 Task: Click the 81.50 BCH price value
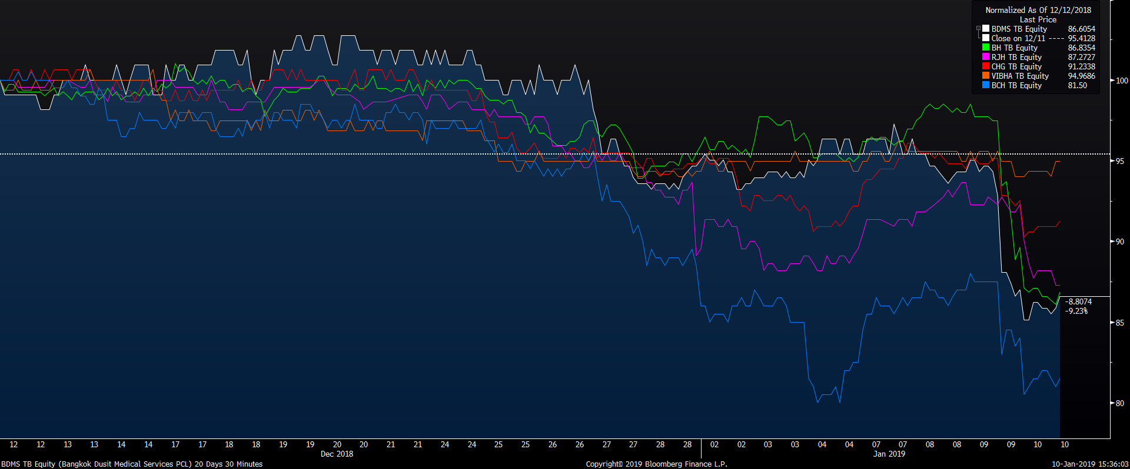[1078, 85]
